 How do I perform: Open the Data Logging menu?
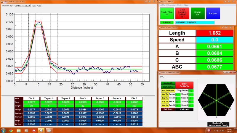[x=171, y=5]
